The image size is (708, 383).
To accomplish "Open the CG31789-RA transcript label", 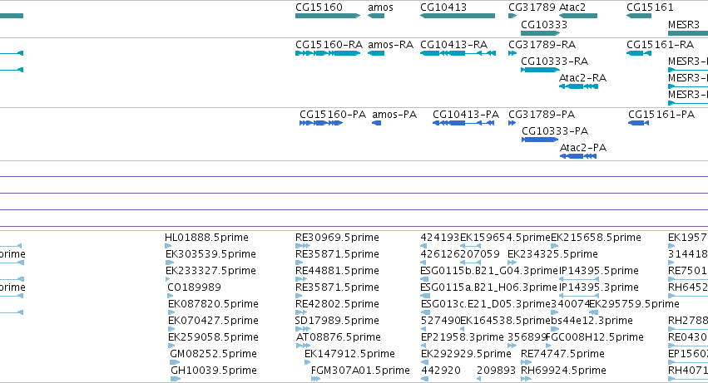I will [x=542, y=45].
